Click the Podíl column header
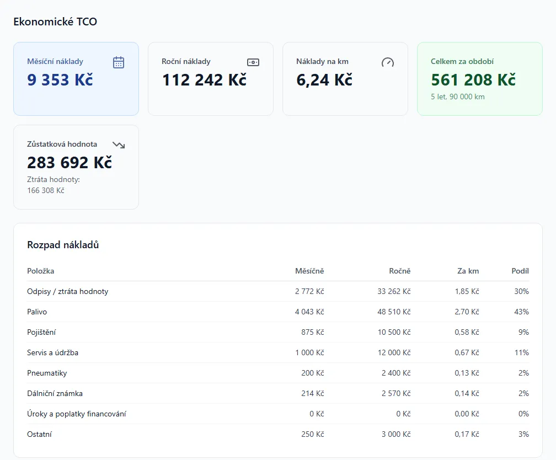This screenshot has width=556, height=460. pyautogui.click(x=520, y=271)
